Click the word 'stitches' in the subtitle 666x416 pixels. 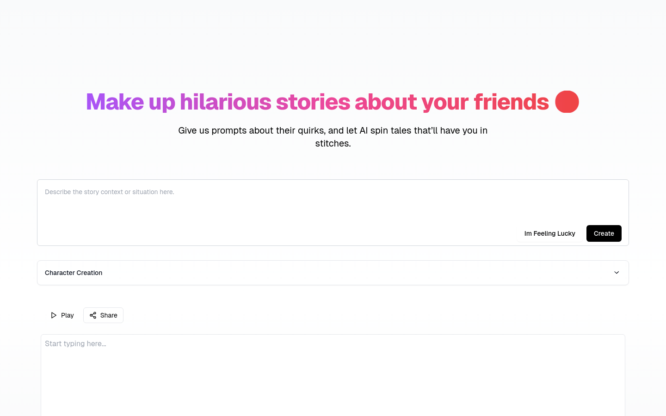(332, 143)
